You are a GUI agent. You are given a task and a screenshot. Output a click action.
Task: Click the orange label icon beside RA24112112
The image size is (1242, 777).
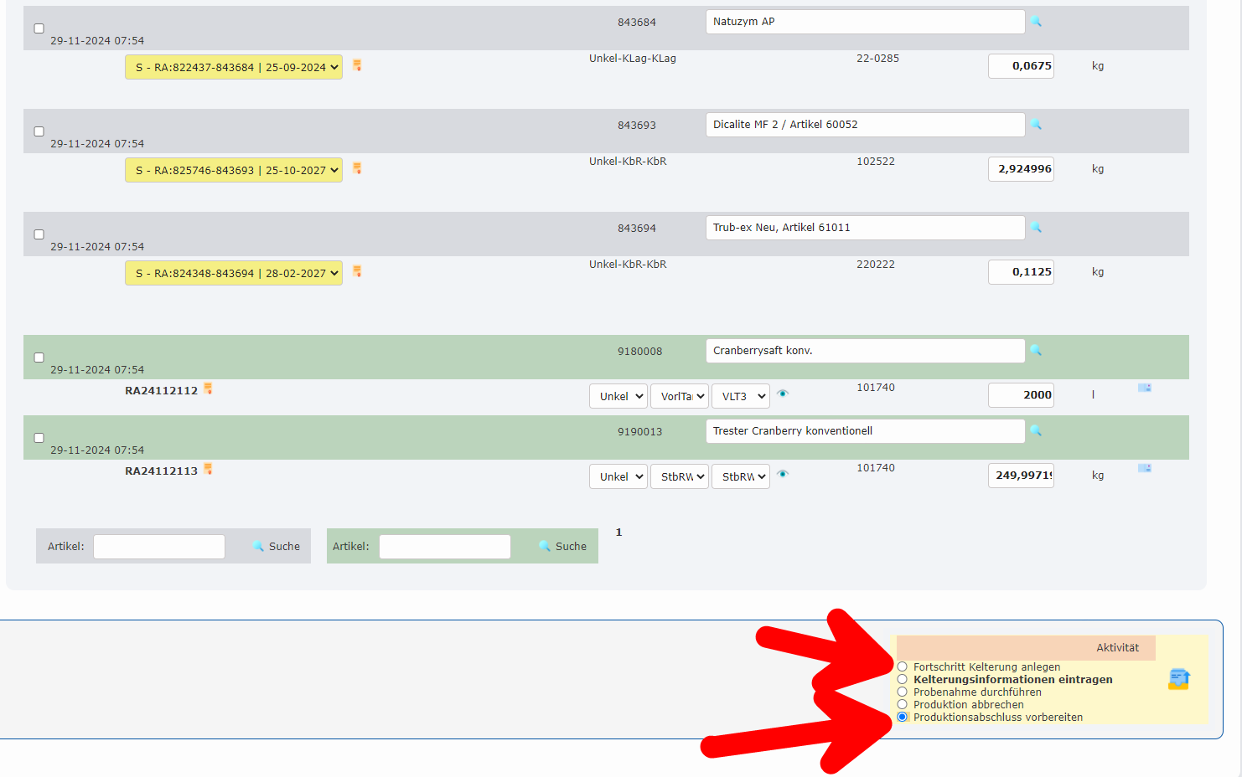(208, 388)
